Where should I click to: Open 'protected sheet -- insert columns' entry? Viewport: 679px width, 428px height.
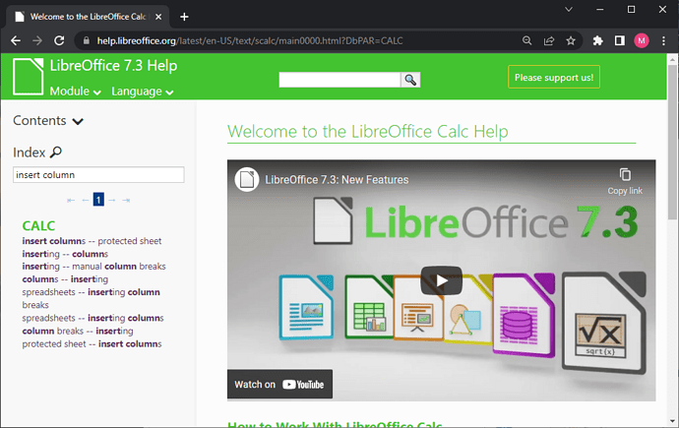[x=92, y=343]
